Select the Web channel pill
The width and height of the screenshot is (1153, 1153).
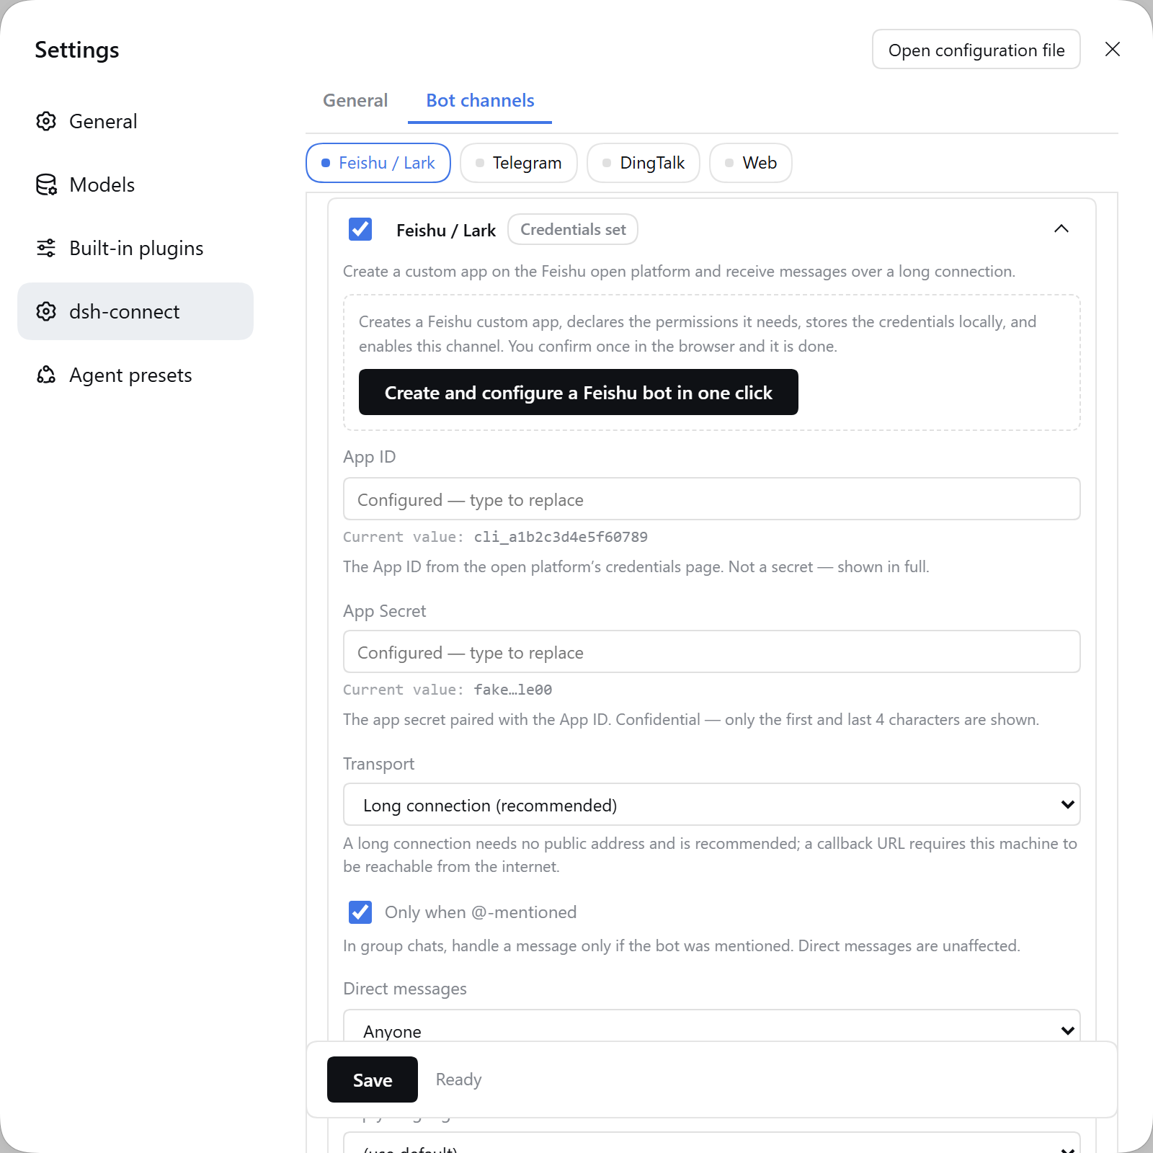(751, 163)
